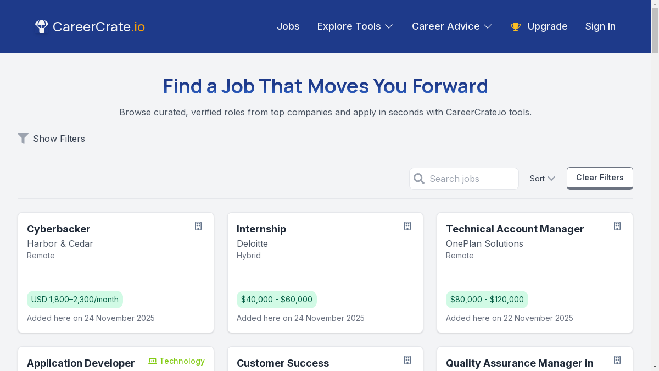Go to the Jobs menu item
This screenshot has height=371, width=659.
[x=288, y=26]
